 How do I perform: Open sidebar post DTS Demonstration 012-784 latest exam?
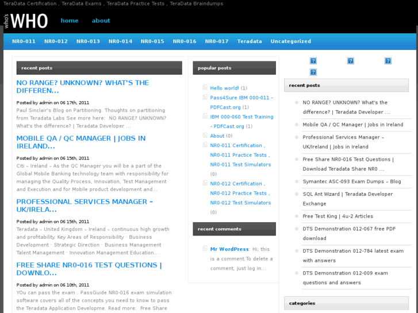(x=353, y=256)
